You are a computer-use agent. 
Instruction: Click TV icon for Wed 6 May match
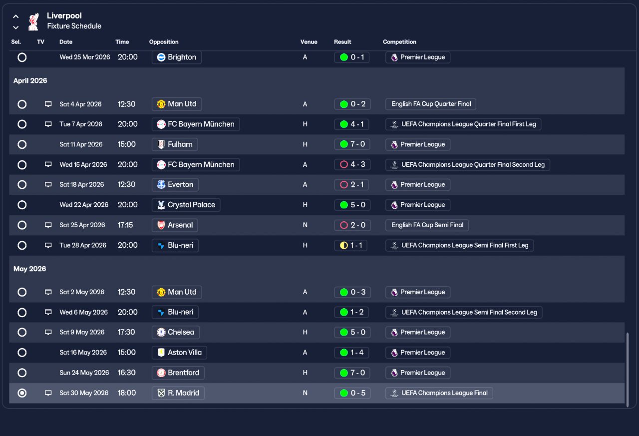point(48,312)
